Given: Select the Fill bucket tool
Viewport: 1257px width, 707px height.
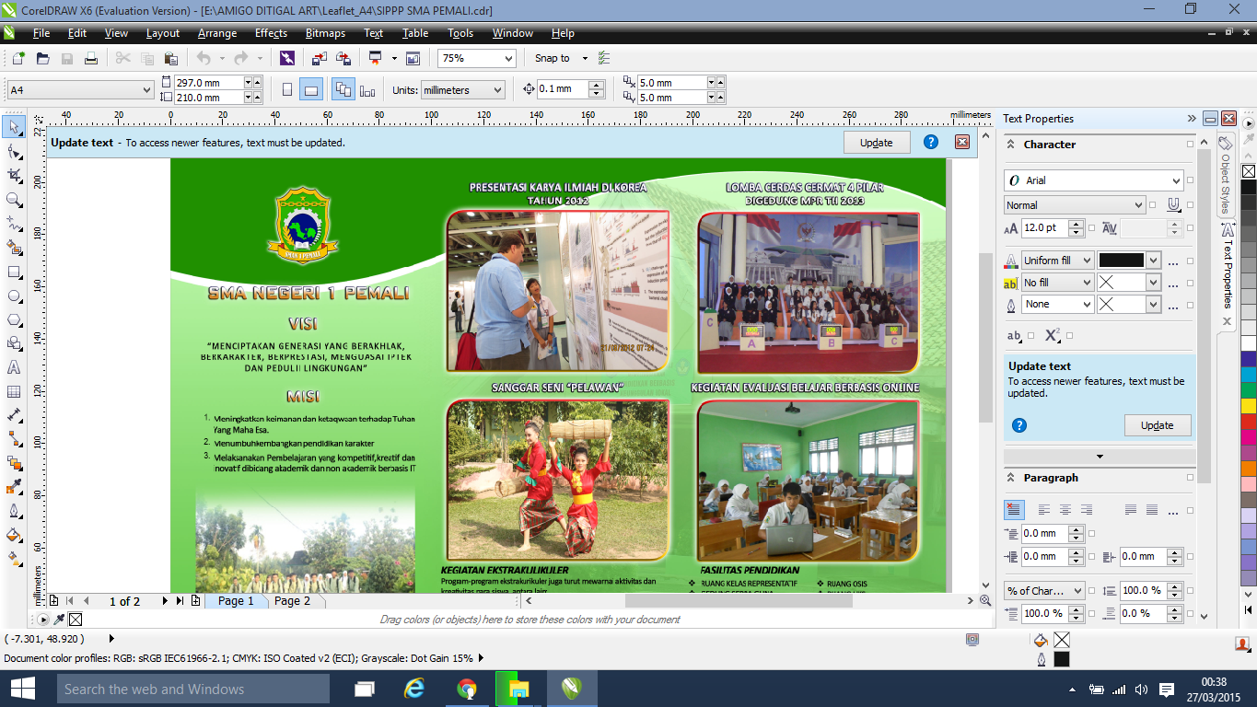Looking at the screenshot, I should pyautogui.click(x=14, y=535).
